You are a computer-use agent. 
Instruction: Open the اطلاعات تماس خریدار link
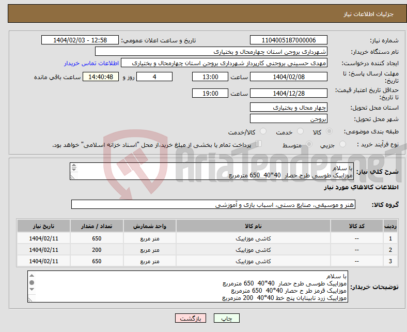point(91,63)
